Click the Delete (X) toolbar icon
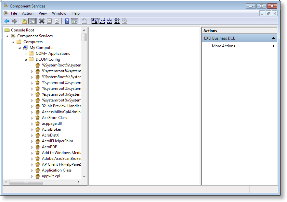The width and height of the screenshot is (287, 202). [41, 21]
